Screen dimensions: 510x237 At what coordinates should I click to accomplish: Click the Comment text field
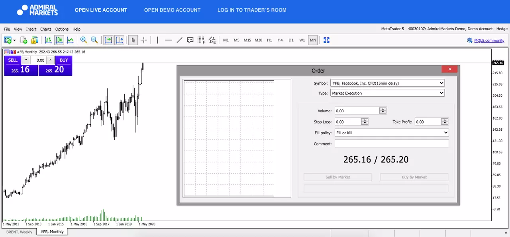pos(392,144)
